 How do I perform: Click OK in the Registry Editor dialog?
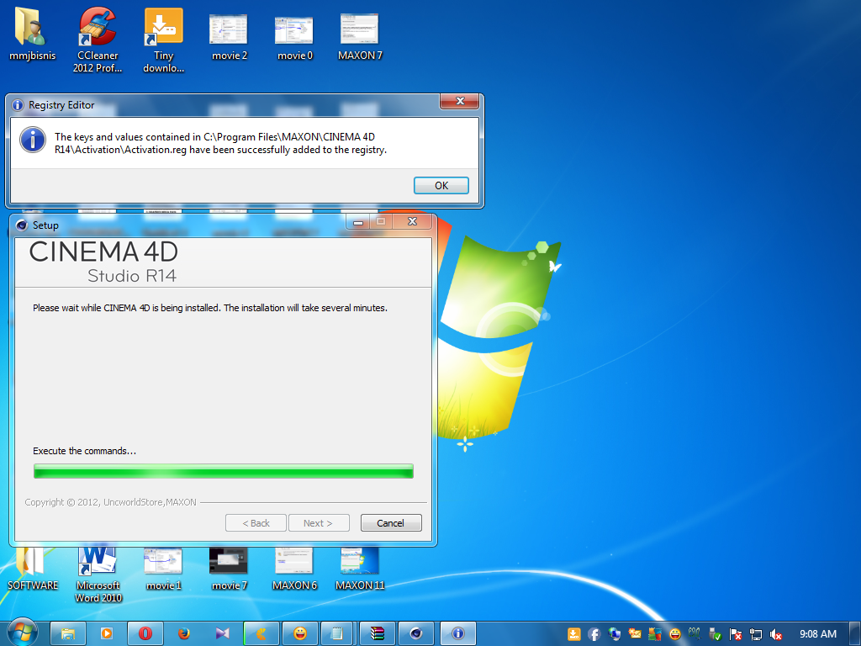pos(441,186)
